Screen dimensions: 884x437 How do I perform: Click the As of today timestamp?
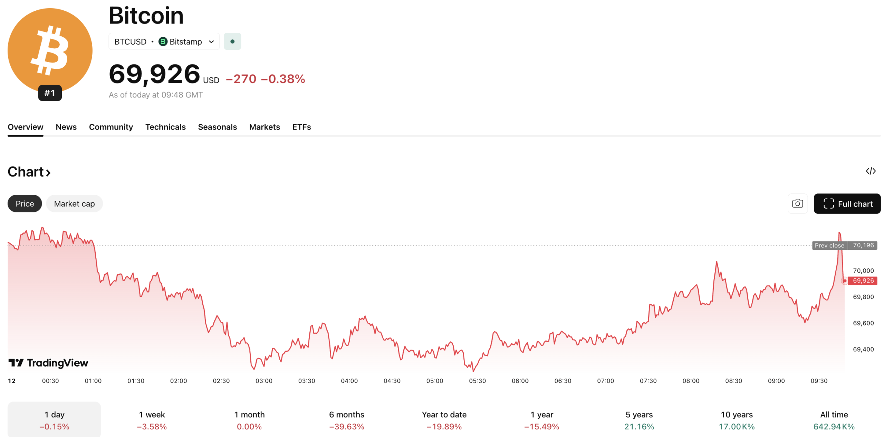(x=156, y=95)
